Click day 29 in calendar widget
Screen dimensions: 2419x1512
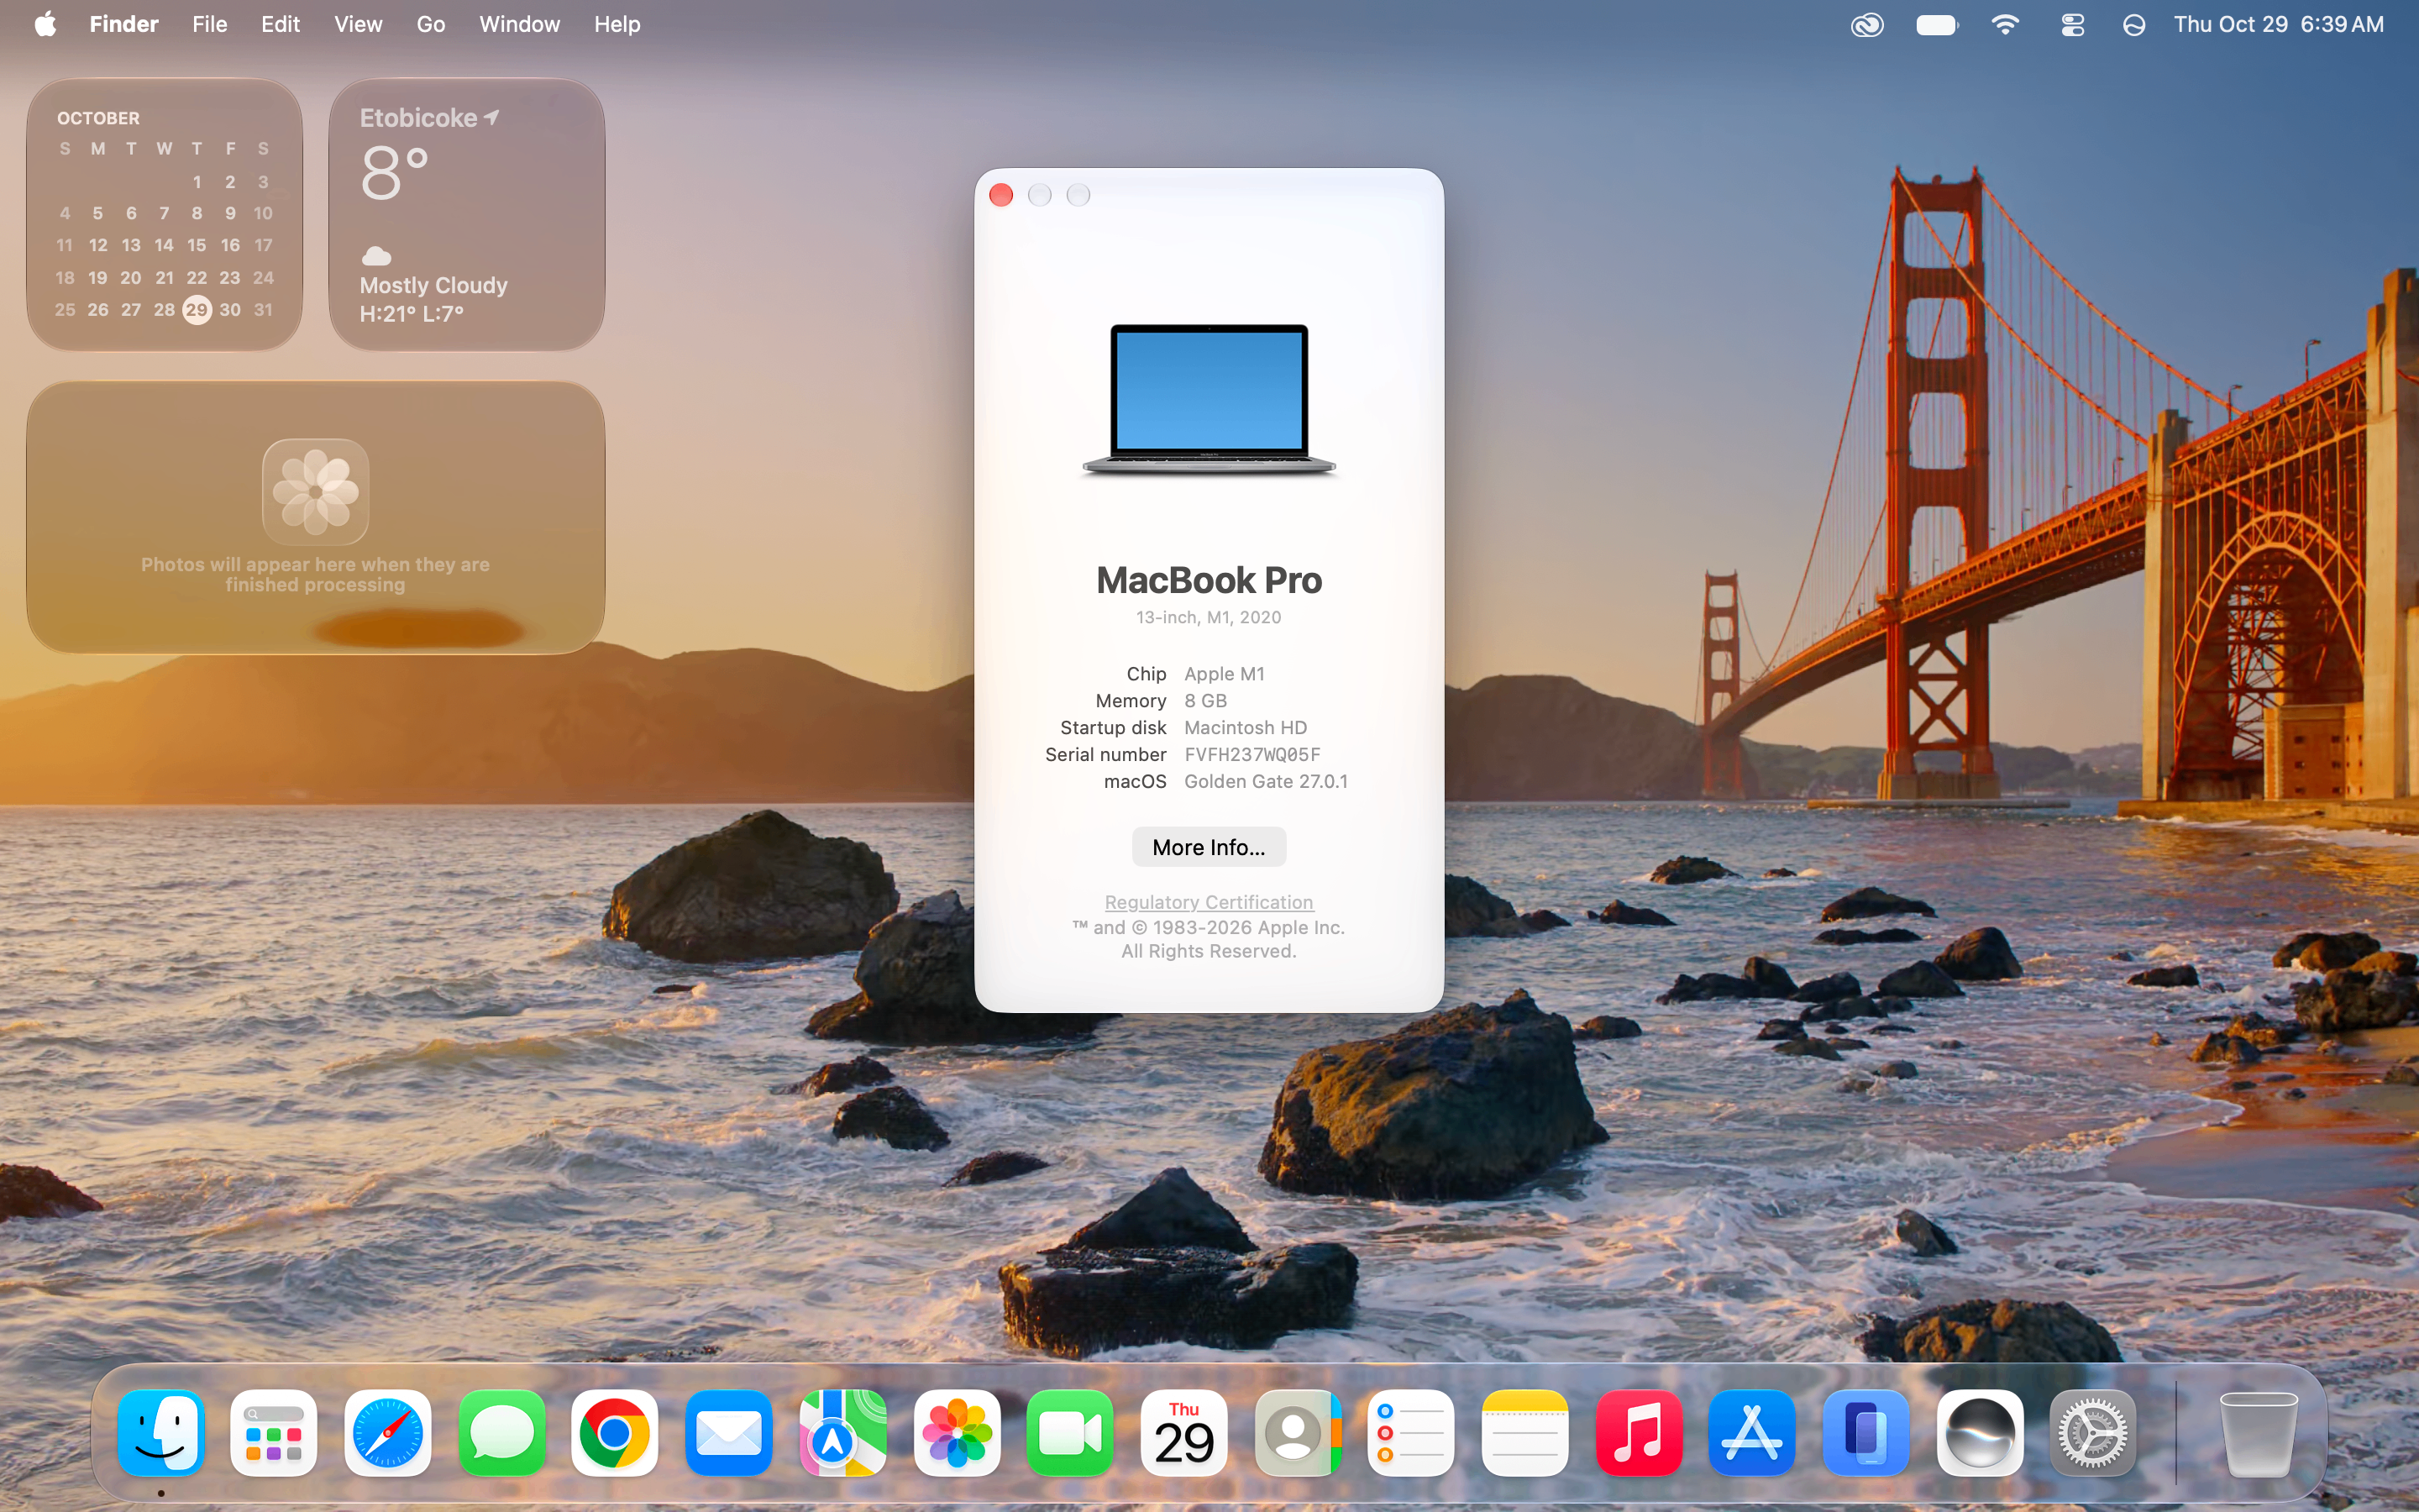(x=197, y=310)
